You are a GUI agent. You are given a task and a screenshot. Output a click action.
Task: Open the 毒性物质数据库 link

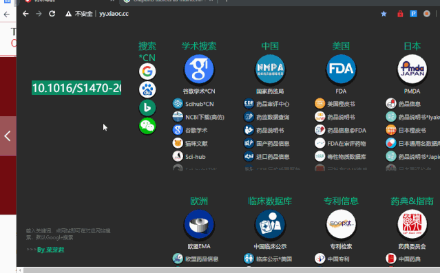(x=346, y=157)
